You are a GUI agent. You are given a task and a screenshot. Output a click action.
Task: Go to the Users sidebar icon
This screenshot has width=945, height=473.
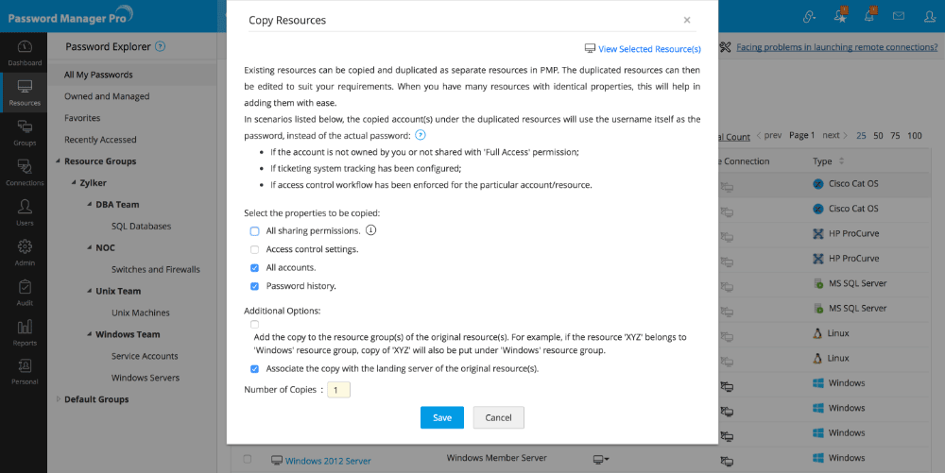point(25,211)
